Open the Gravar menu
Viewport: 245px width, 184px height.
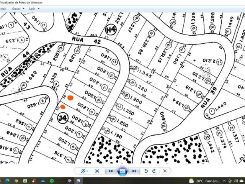pos(16,9)
